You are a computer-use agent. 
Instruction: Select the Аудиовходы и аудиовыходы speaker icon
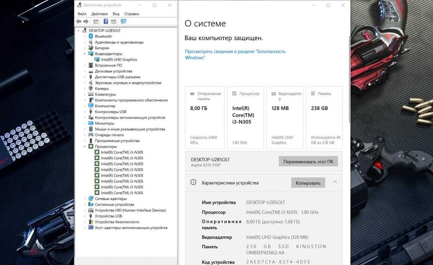(x=91, y=42)
